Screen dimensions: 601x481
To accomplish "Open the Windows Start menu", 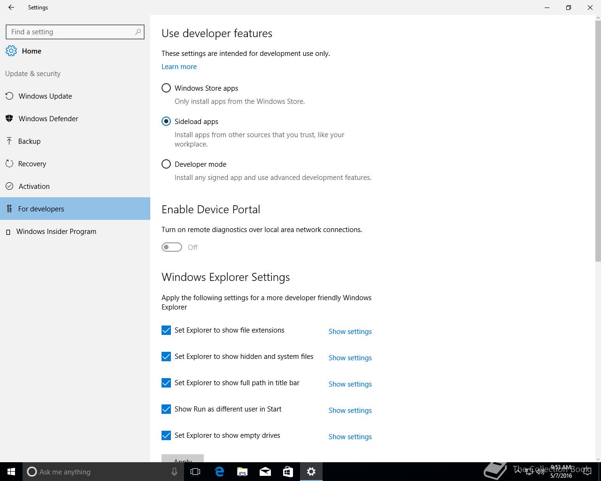I will (x=11, y=472).
